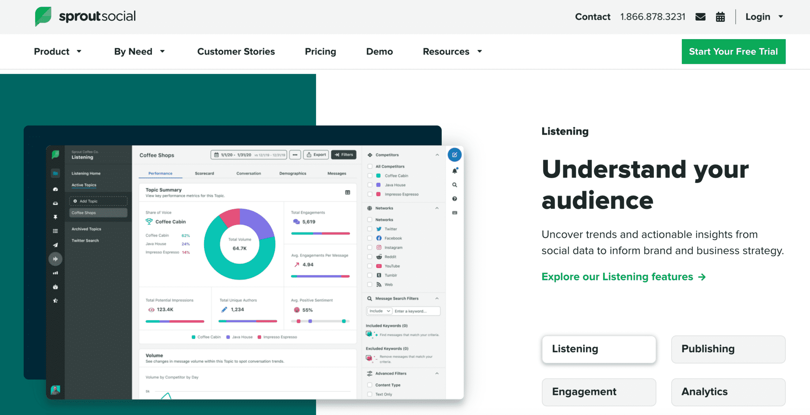Screen dimensions: 810x415
Task: Select the Facebook network checkbox
Action: point(370,238)
